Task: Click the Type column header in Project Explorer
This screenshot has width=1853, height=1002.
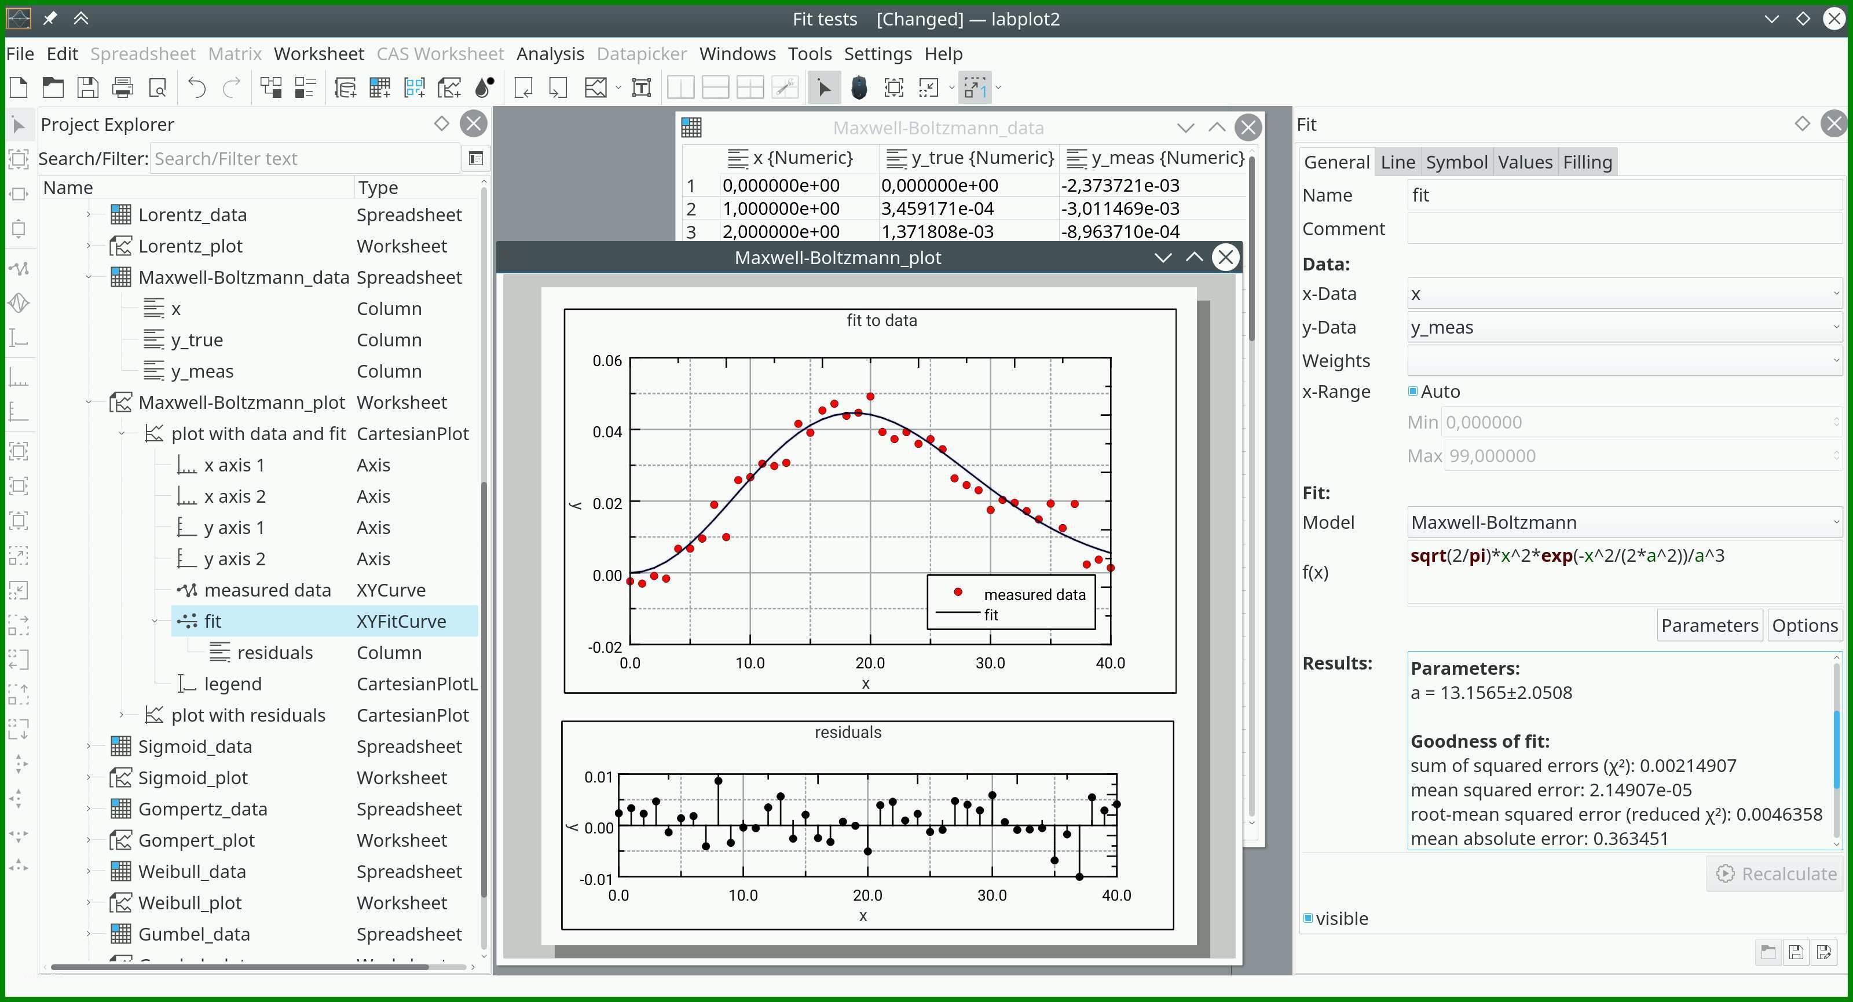Action: [416, 188]
